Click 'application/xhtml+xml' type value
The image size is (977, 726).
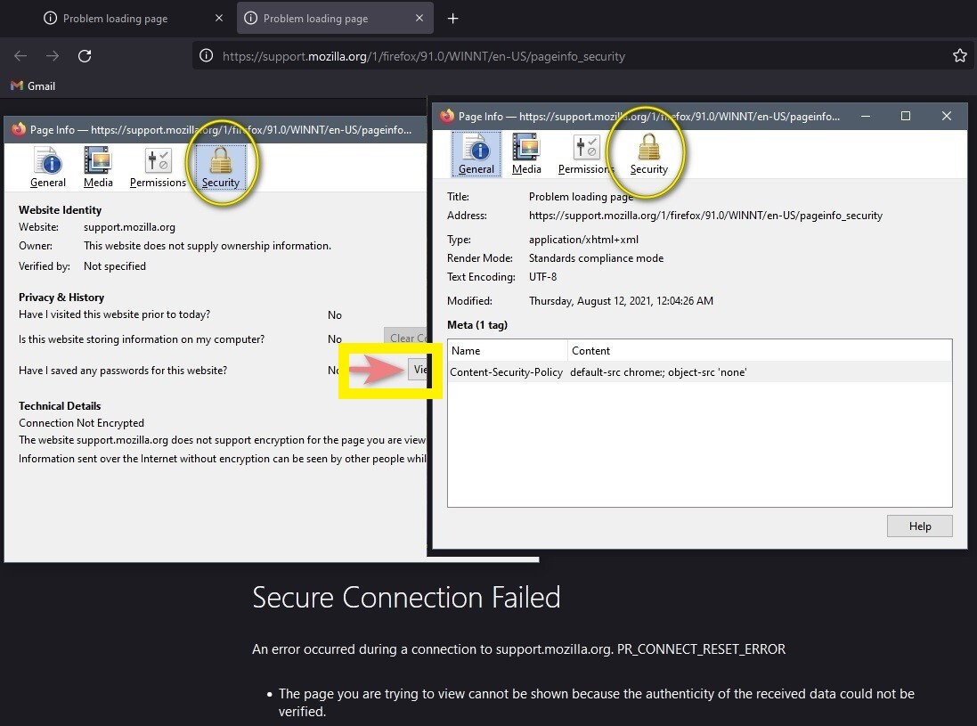coord(583,240)
